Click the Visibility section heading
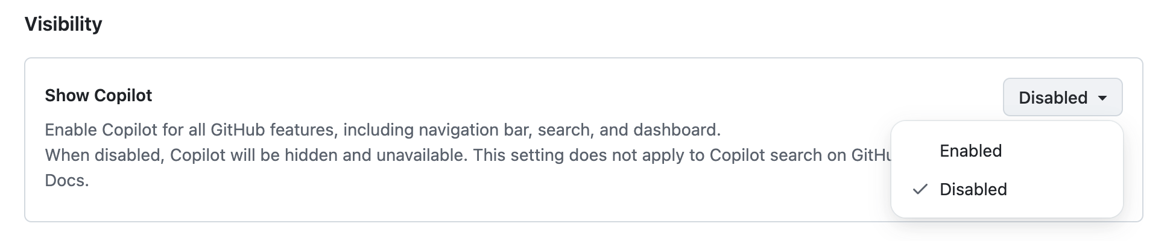1170x241 pixels. (x=63, y=24)
